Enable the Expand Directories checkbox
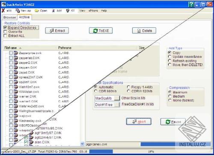The width and height of the screenshot is (214, 156). 5,27
